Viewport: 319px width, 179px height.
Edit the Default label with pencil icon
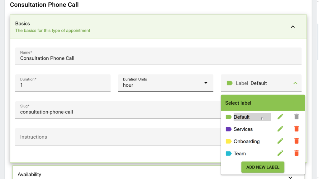pos(280,116)
